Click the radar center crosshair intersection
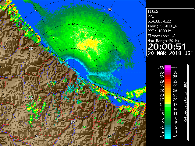This screenshot has height=146, width=195. (x=73, y=73)
